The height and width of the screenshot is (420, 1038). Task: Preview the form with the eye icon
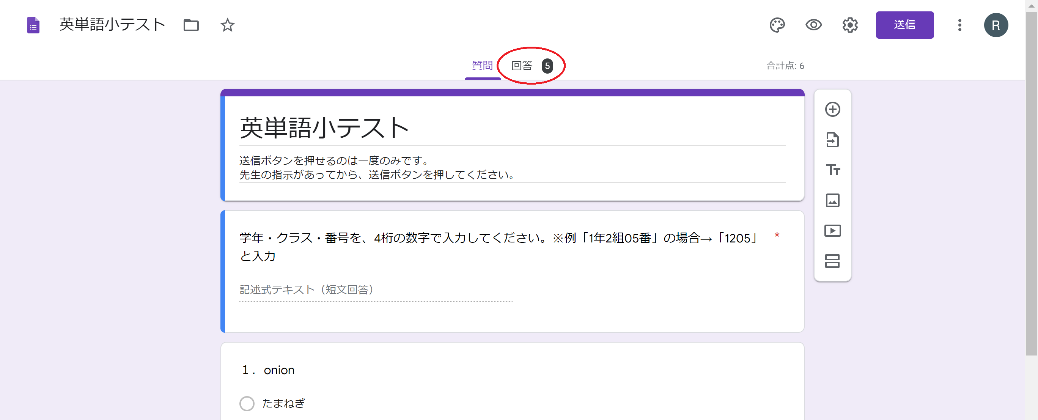coord(813,25)
